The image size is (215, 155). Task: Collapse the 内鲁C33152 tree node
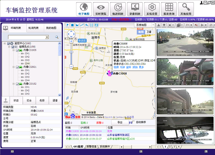pos(14,84)
